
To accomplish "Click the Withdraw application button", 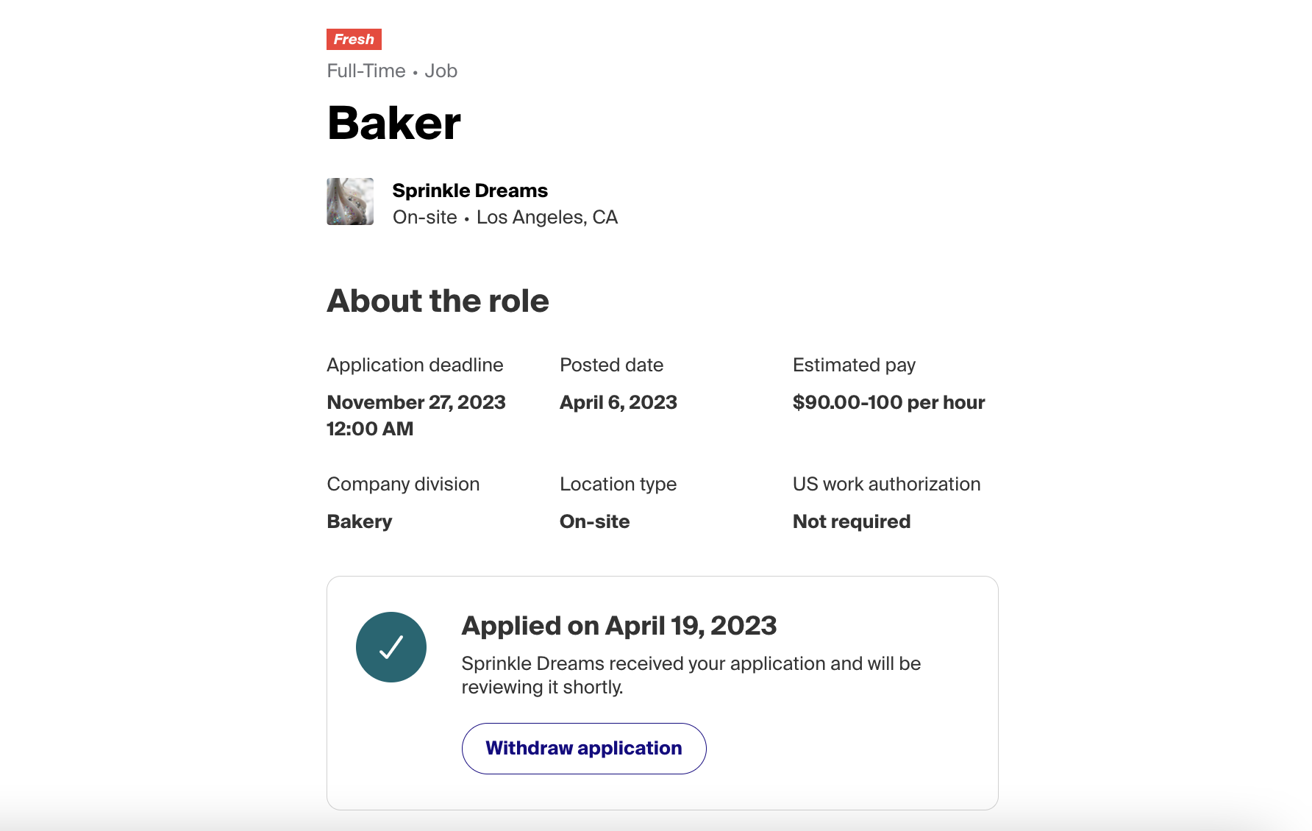I will pyautogui.click(x=584, y=748).
